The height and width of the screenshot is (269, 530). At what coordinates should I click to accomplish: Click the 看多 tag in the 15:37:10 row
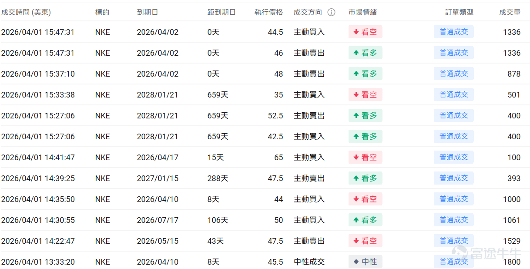[366, 74]
